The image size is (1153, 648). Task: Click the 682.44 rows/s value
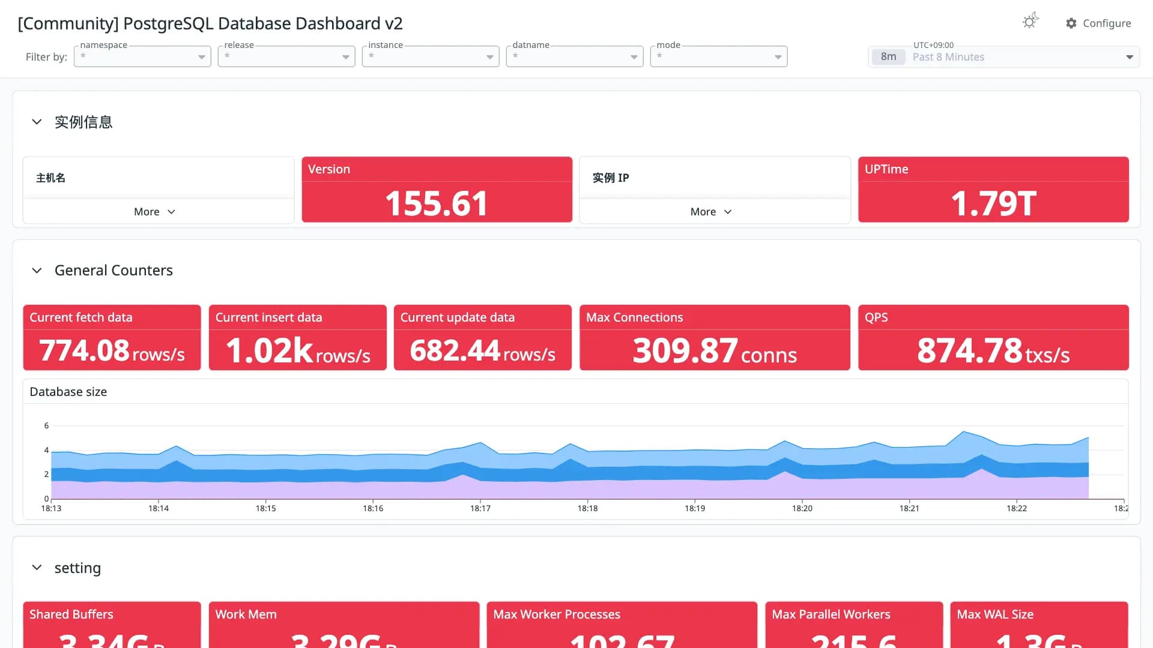click(x=483, y=350)
